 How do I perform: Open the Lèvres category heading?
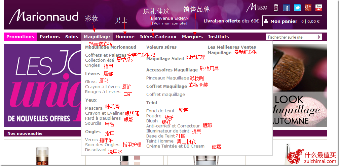click(x=93, y=73)
